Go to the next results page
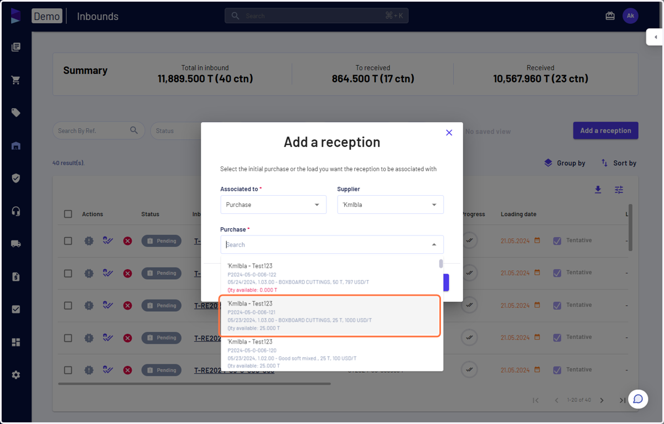 coord(602,400)
